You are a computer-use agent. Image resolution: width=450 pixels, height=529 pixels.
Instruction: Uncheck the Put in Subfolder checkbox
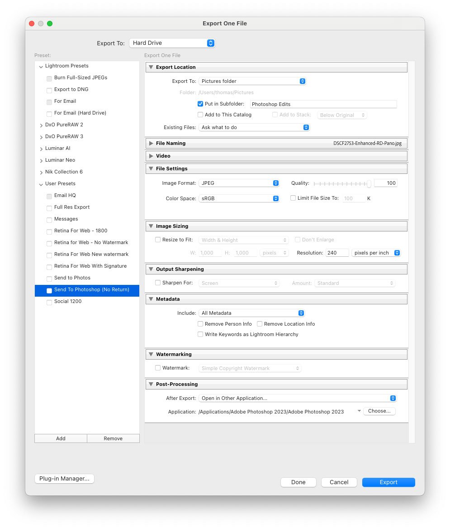point(200,104)
